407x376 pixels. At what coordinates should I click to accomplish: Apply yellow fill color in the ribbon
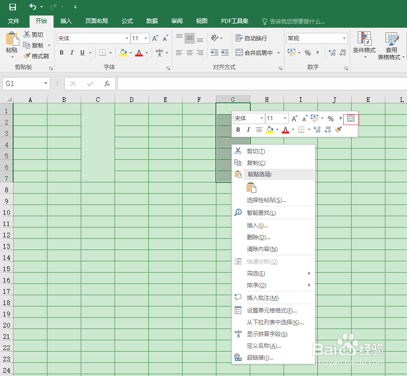(x=123, y=53)
